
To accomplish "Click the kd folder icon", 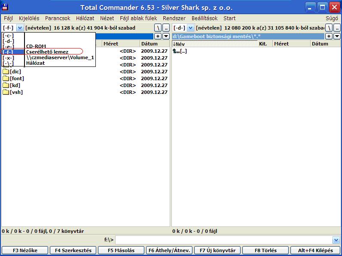I will [x=6, y=85].
